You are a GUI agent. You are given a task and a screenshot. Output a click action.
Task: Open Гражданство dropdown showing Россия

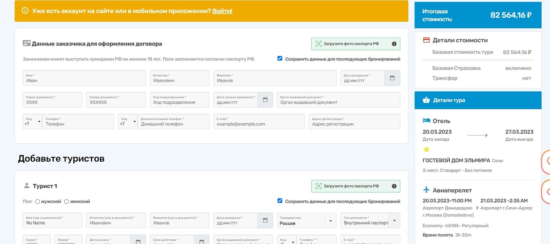(307, 220)
